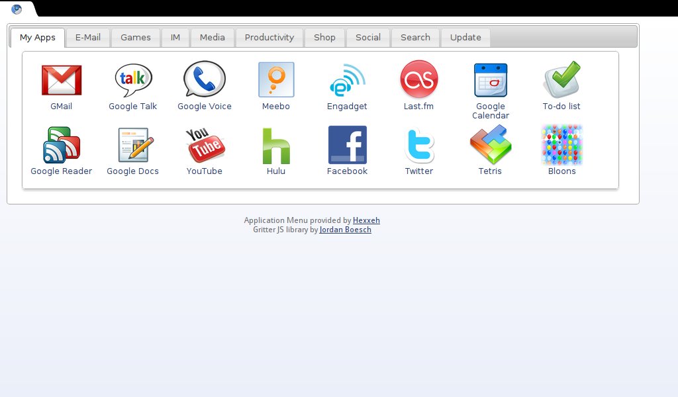This screenshot has width=678, height=397.
Task: Select the Social tab
Action: coord(368,38)
